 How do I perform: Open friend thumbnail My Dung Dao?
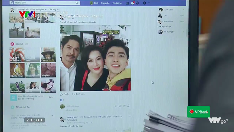(17, 87)
